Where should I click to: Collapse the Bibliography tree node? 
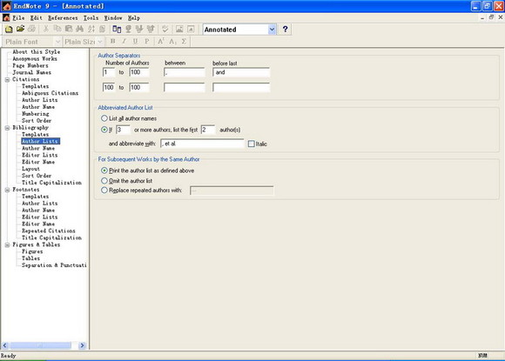tap(7, 128)
